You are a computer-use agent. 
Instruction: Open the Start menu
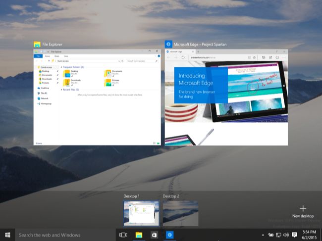(7, 235)
